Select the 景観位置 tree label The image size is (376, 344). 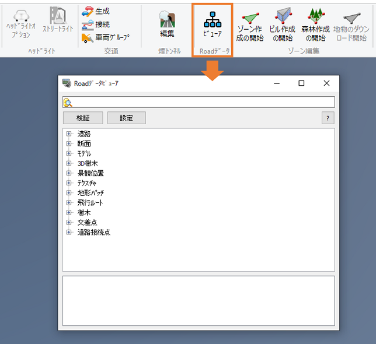tap(90, 173)
